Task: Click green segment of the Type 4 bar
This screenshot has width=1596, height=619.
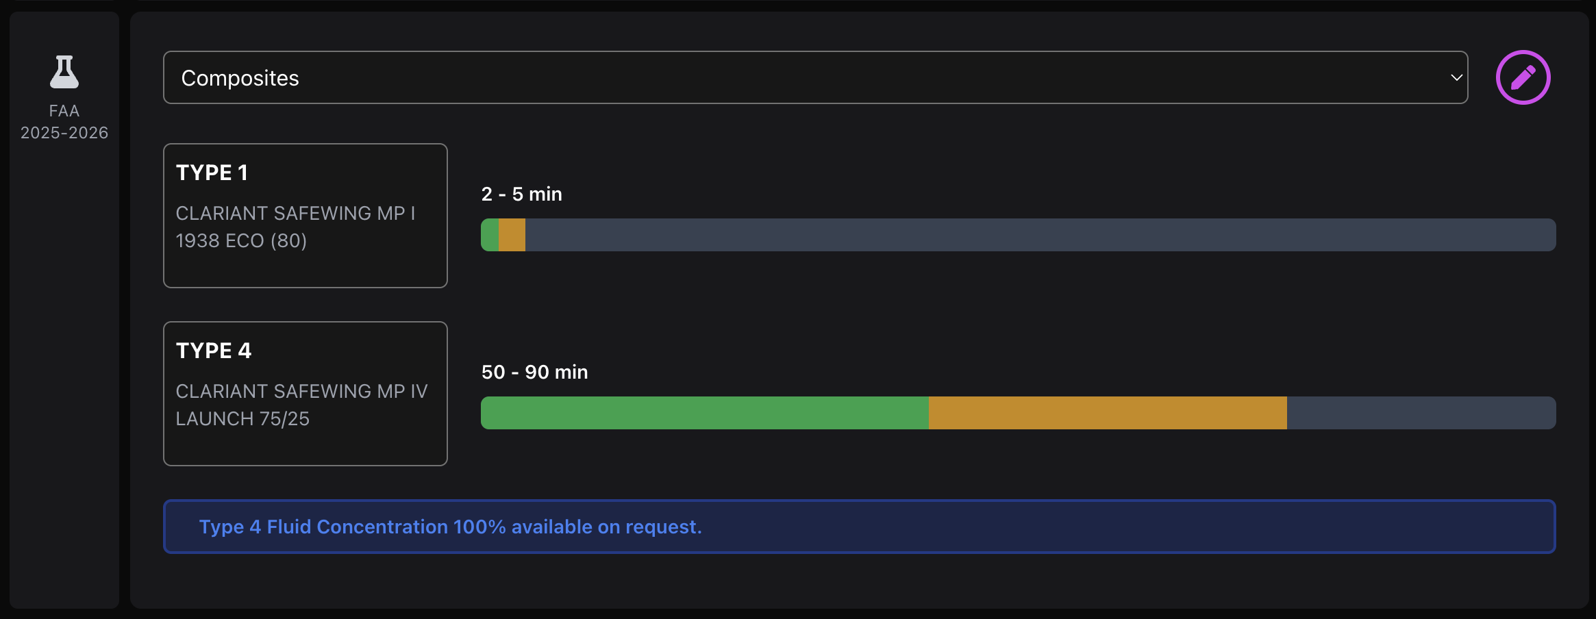Action: 704,413
